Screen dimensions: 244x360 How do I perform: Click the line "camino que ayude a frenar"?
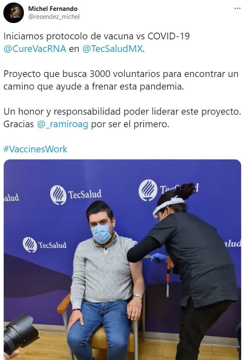click(94, 87)
